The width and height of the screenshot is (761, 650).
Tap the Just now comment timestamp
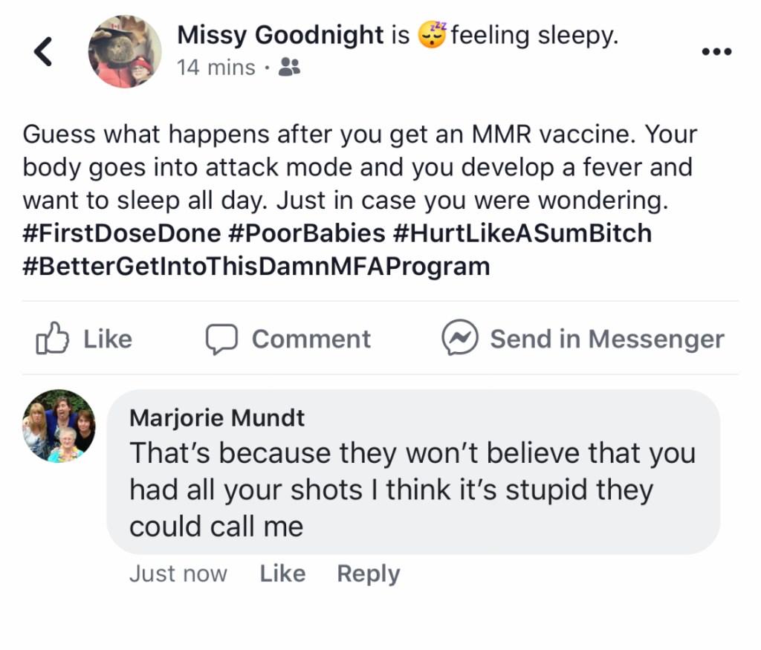[x=178, y=573]
